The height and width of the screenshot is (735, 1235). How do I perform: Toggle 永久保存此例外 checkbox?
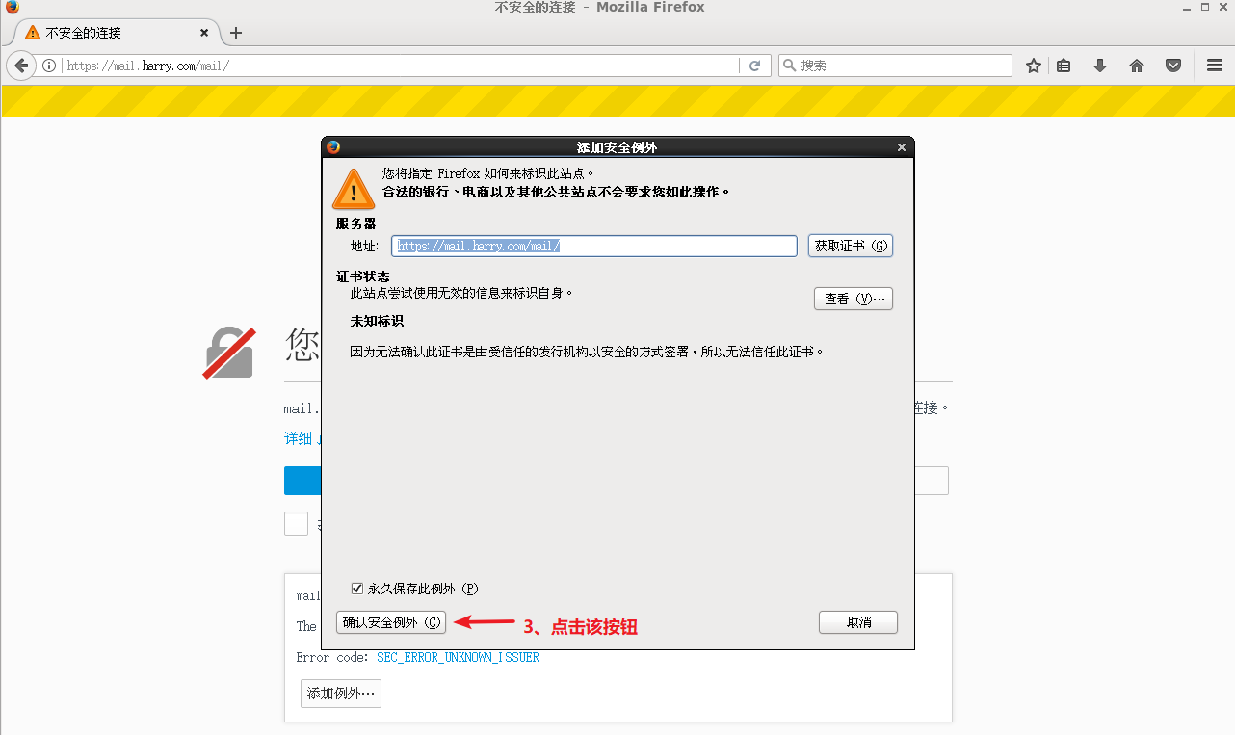[x=357, y=588]
